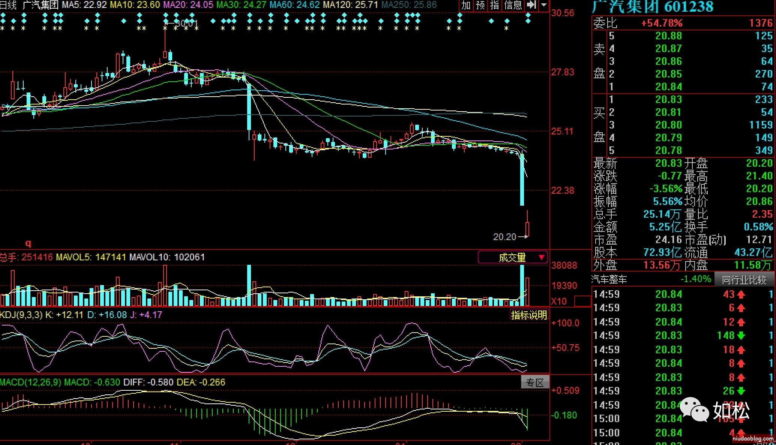Click buy volume 1159

(x=761, y=125)
